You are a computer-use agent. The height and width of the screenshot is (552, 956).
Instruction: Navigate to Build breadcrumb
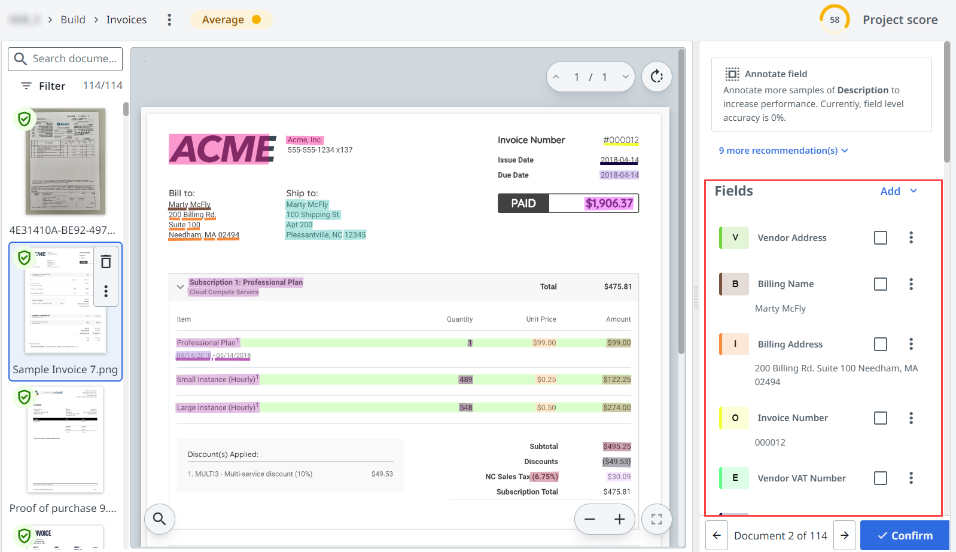(73, 20)
